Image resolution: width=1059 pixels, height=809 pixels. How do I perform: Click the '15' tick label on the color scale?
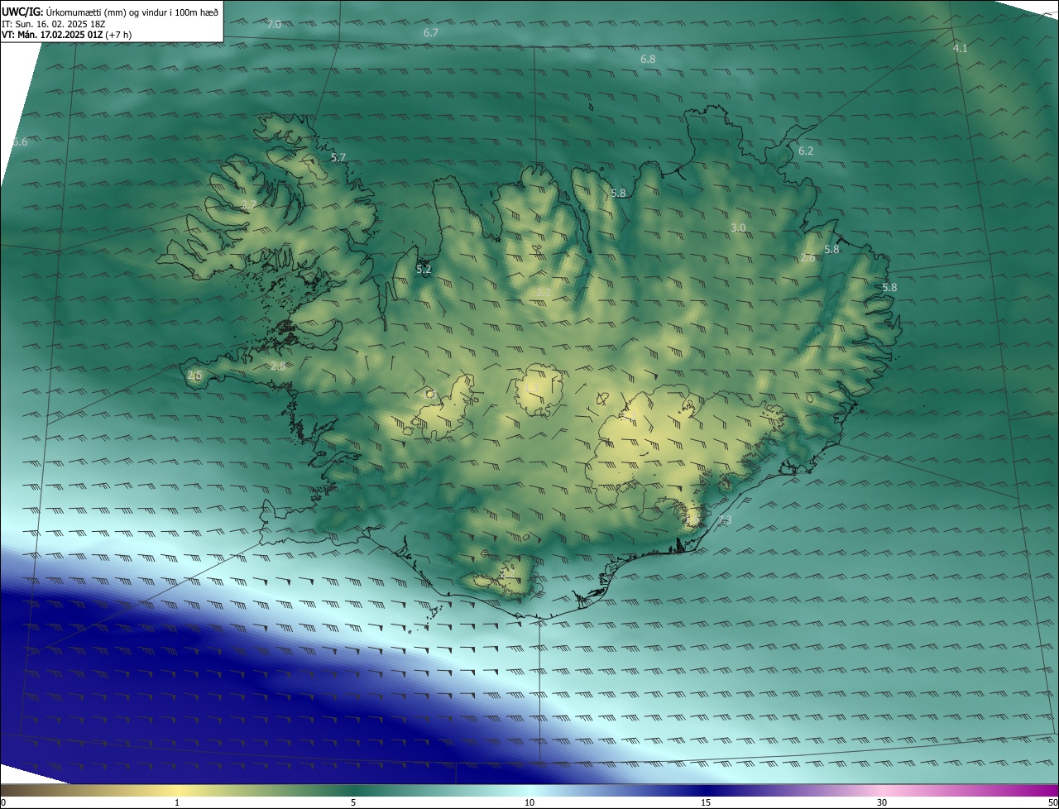pos(706,802)
